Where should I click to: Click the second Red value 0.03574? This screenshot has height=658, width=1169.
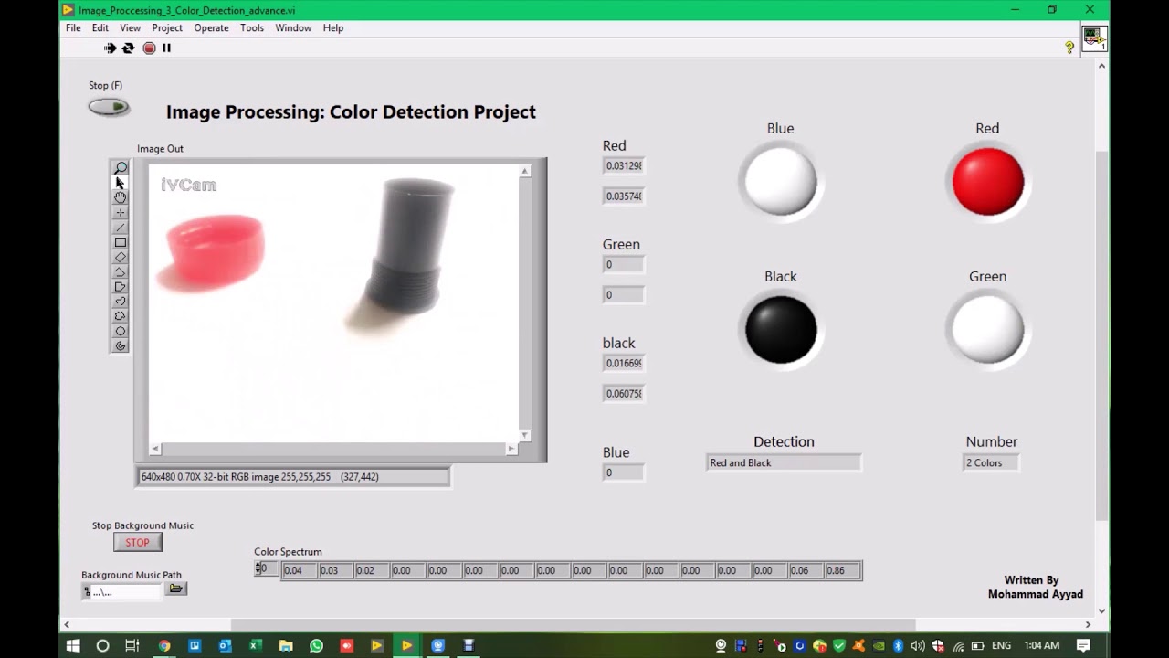click(624, 196)
